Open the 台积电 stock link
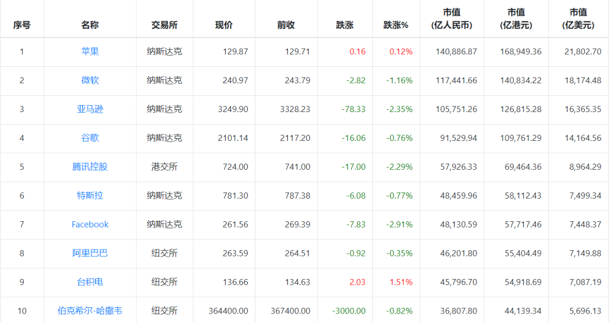Screen dimensions: 611x322 pos(90,282)
